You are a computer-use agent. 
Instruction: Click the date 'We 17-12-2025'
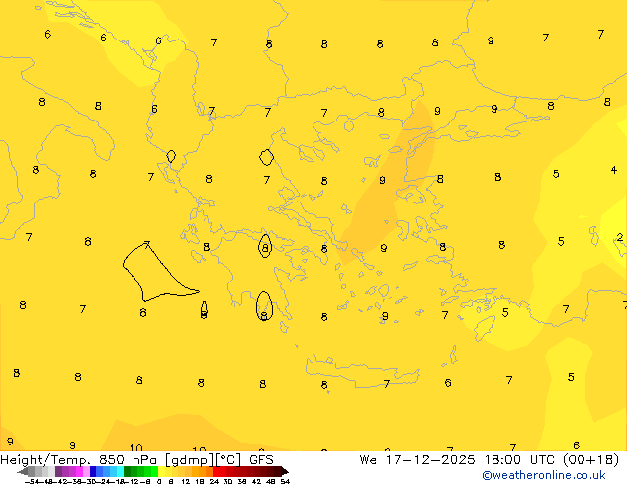[x=417, y=460]
